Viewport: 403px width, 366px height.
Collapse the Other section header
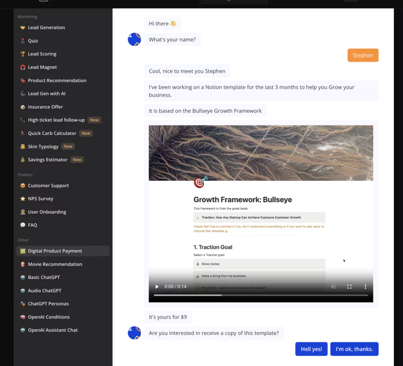23,240
